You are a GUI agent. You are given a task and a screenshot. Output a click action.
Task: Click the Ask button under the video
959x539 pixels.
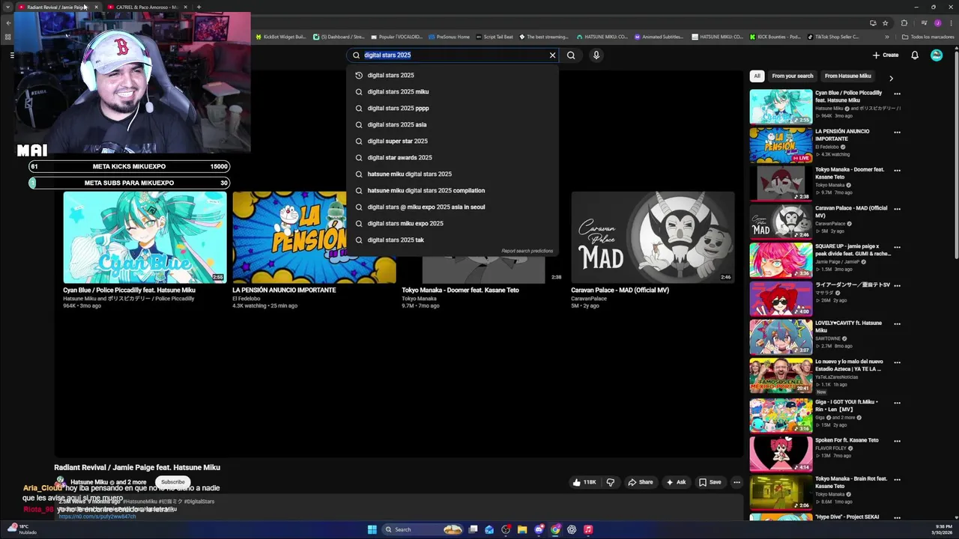tap(676, 482)
